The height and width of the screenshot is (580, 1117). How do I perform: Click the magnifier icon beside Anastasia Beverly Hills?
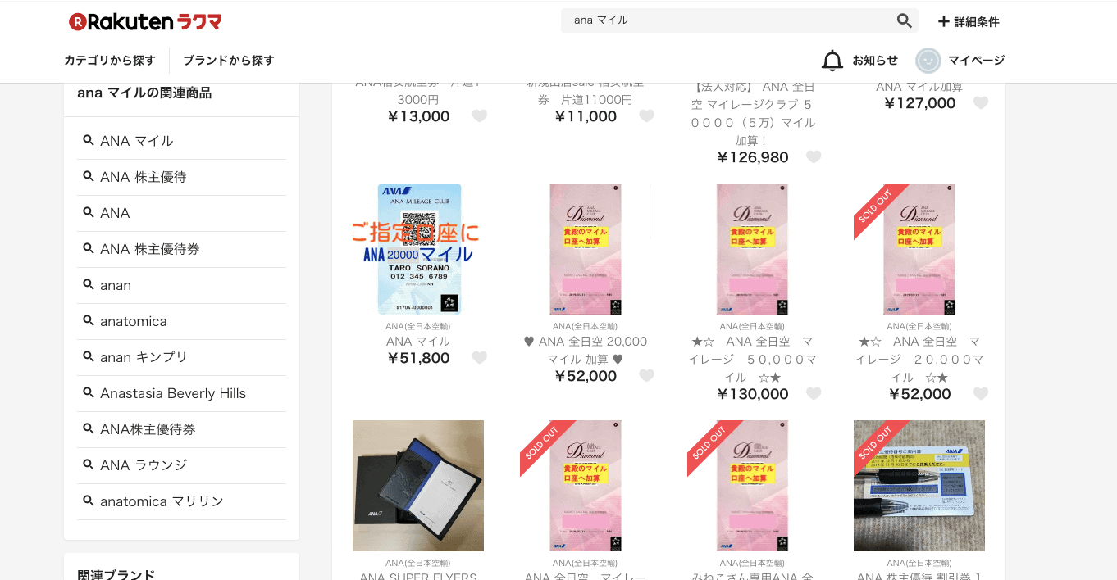(89, 392)
